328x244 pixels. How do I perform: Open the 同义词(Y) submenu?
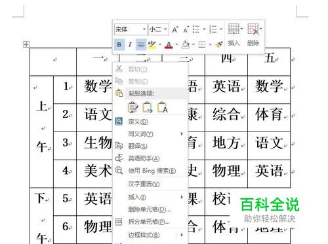coord(150,134)
